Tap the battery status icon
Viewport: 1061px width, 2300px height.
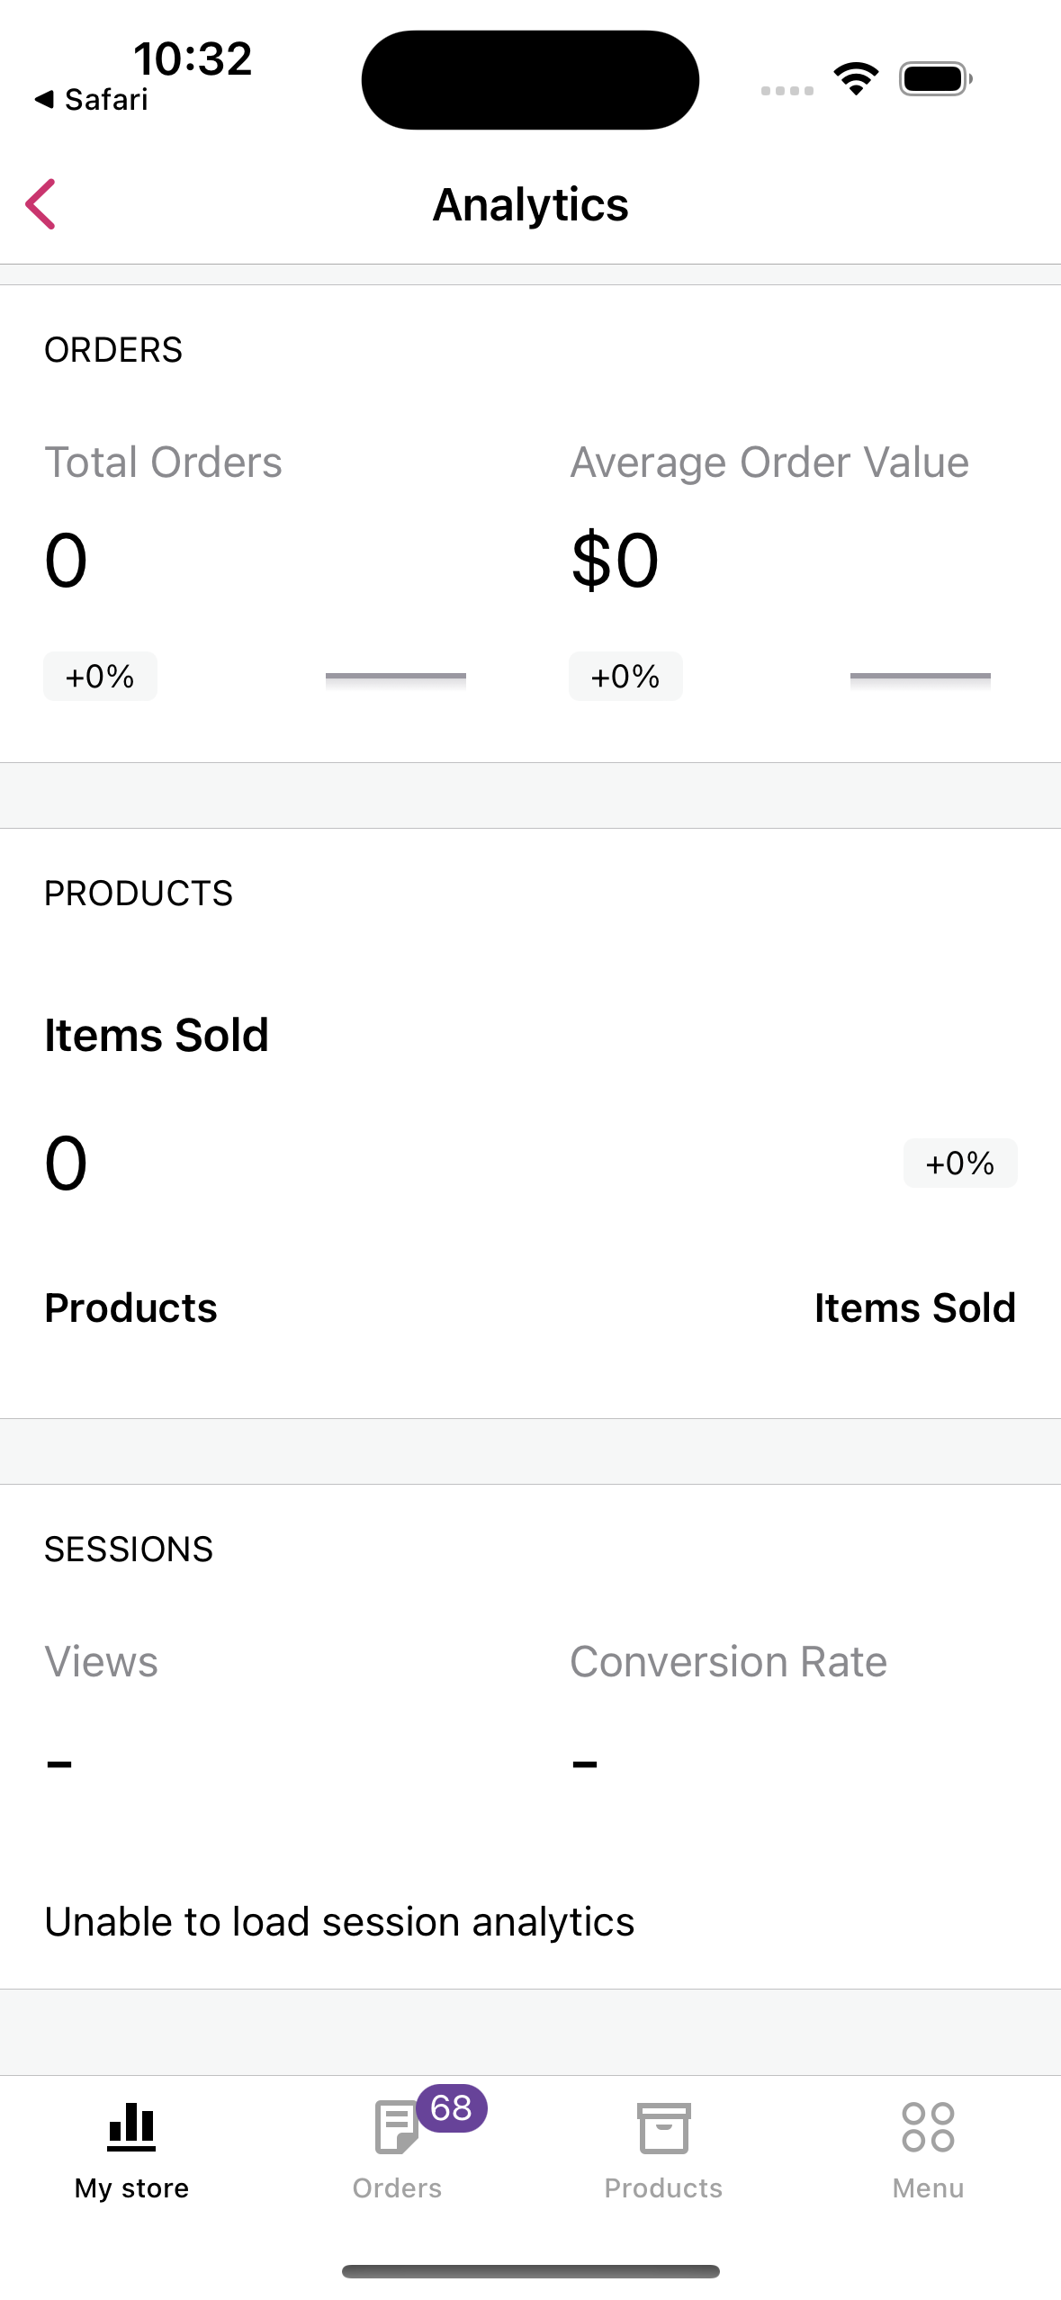[935, 79]
